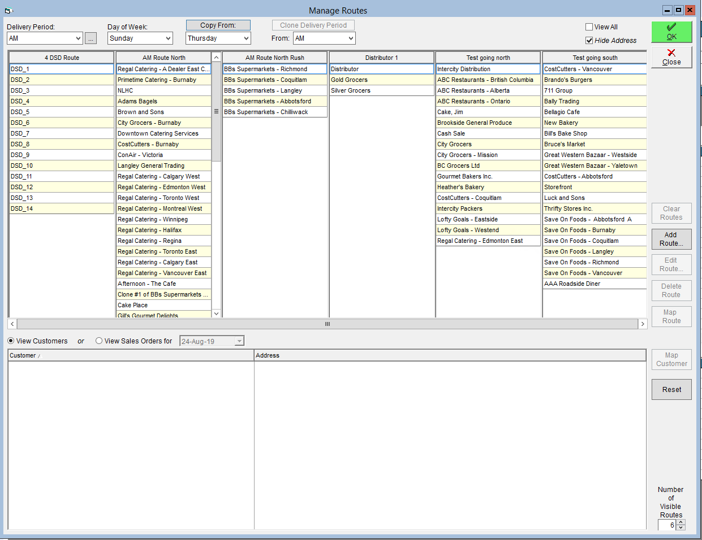
Task: Select BBs Supermarkets - Richmond row
Action: pos(275,69)
